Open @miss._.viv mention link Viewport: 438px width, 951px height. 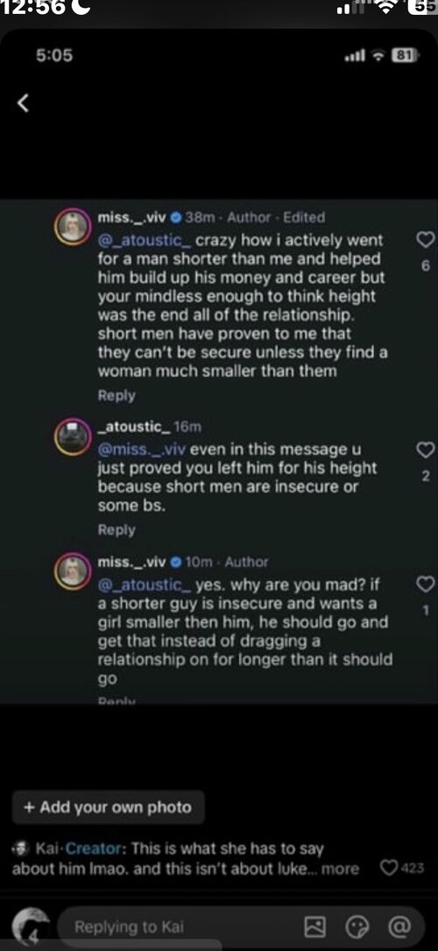click(x=141, y=450)
